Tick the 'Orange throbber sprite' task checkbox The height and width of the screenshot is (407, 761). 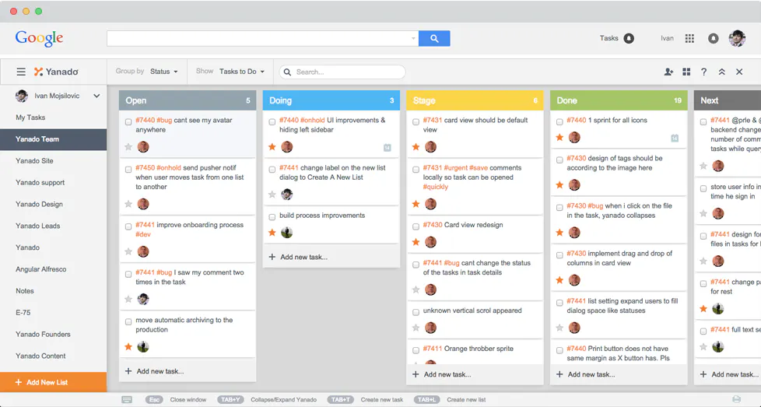416,351
